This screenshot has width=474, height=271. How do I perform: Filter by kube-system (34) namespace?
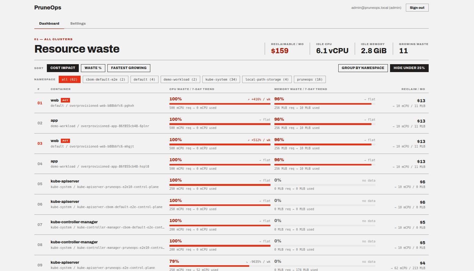(221, 79)
